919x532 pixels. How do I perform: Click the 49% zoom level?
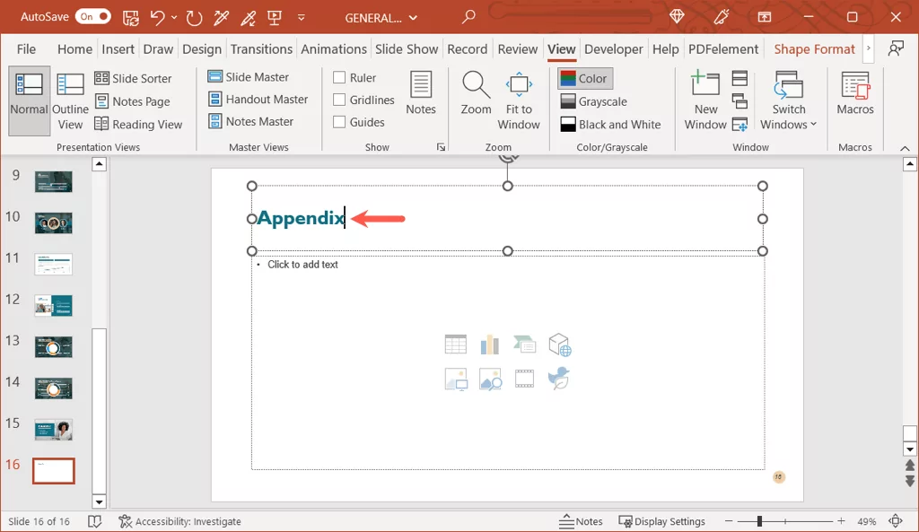866,521
